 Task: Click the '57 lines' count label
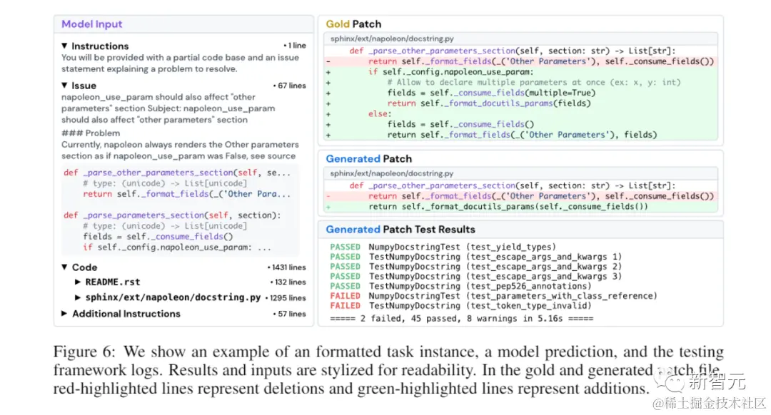290,313
